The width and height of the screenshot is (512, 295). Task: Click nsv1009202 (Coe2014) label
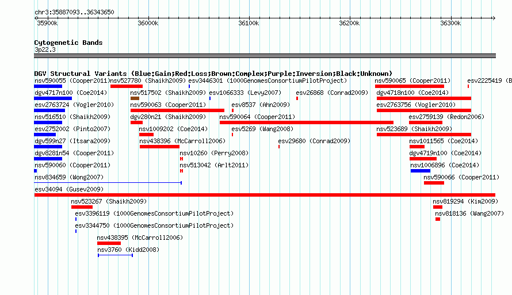pos(173,129)
